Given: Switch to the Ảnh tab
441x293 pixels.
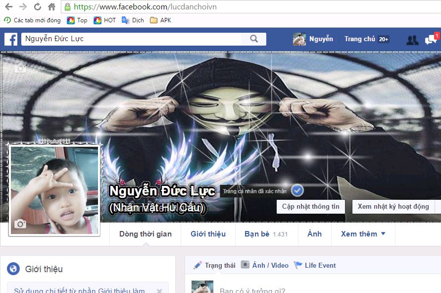Looking at the screenshot, I should [x=314, y=234].
